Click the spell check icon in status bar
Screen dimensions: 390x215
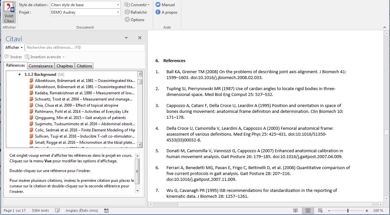(58, 210)
